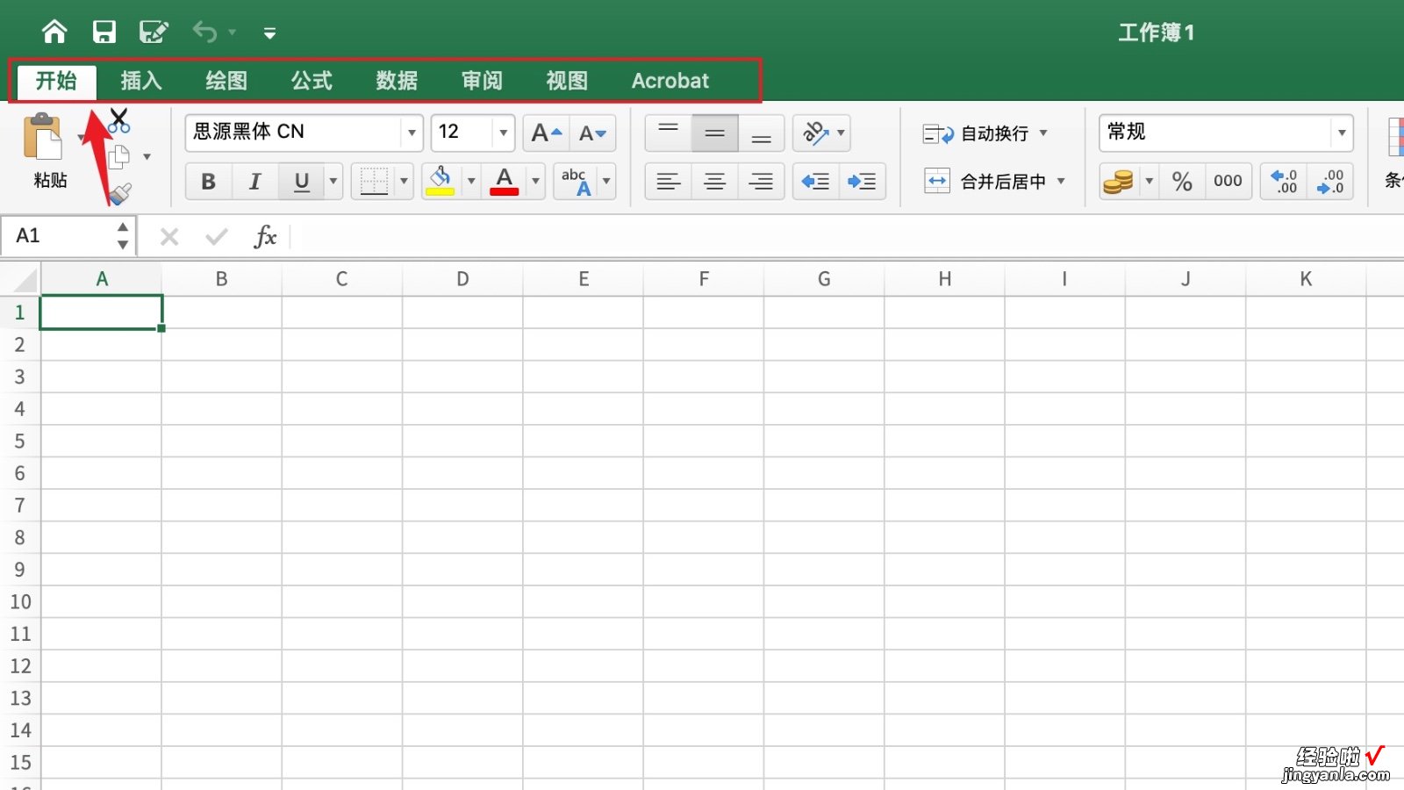Screen dimensions: 1404x790
Task: Click the name box stepper arrows
Action: click(x=123, y=236)
